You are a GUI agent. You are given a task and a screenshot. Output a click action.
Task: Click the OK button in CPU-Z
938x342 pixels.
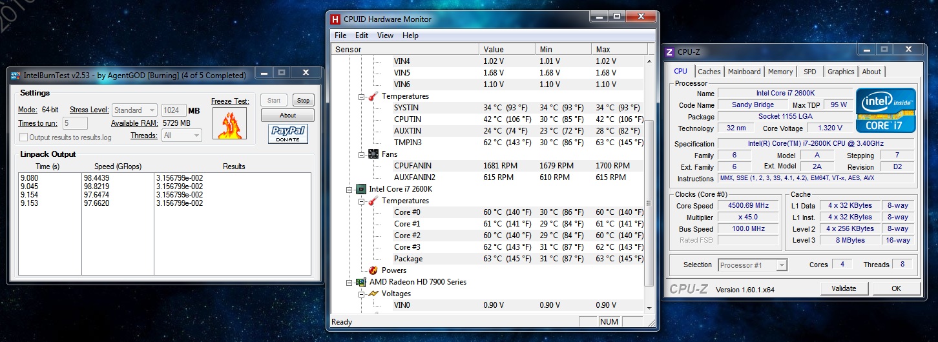coord(896,288)
